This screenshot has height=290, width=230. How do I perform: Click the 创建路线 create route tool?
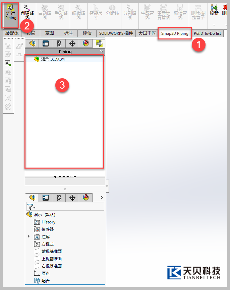(27, 13)
